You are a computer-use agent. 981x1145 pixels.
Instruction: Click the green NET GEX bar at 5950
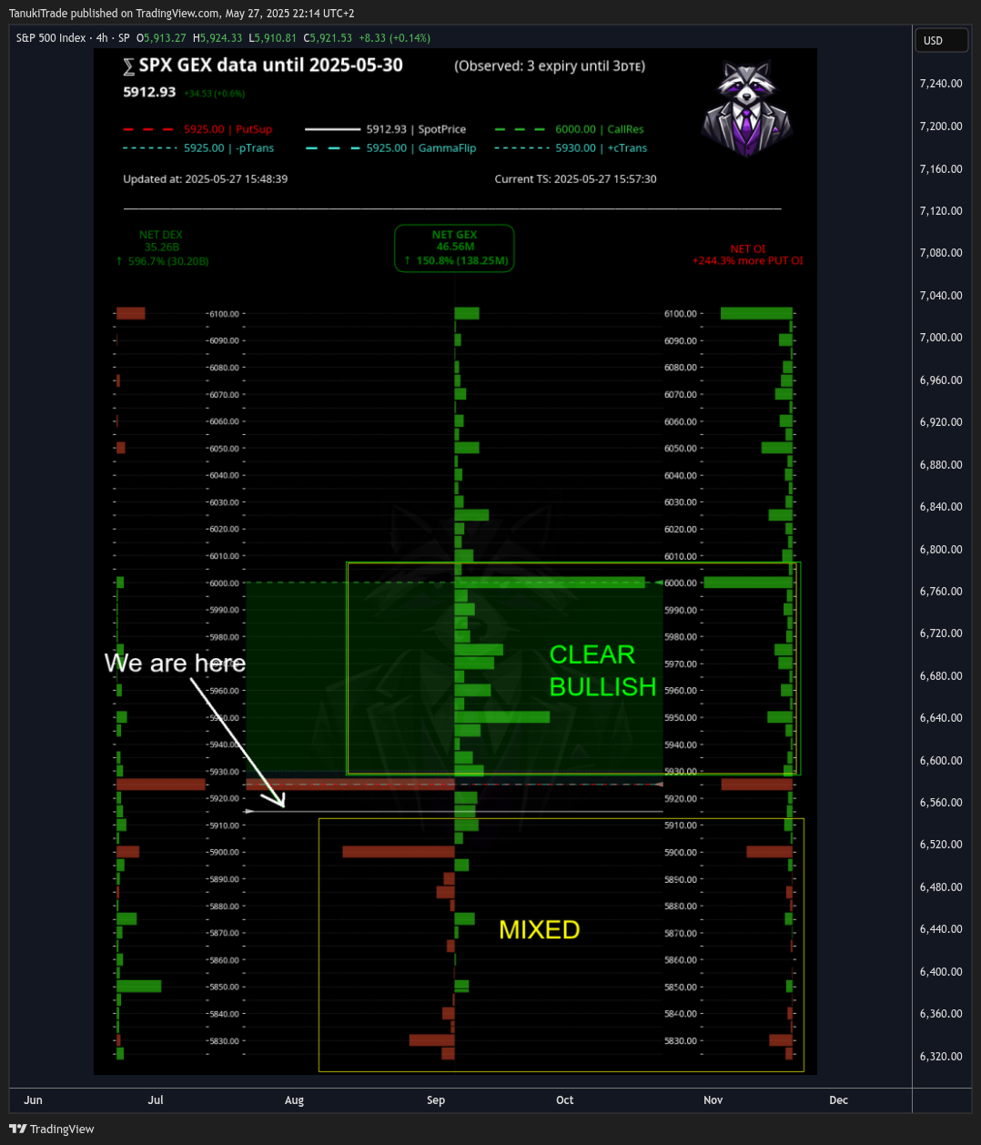click(502, 717)
